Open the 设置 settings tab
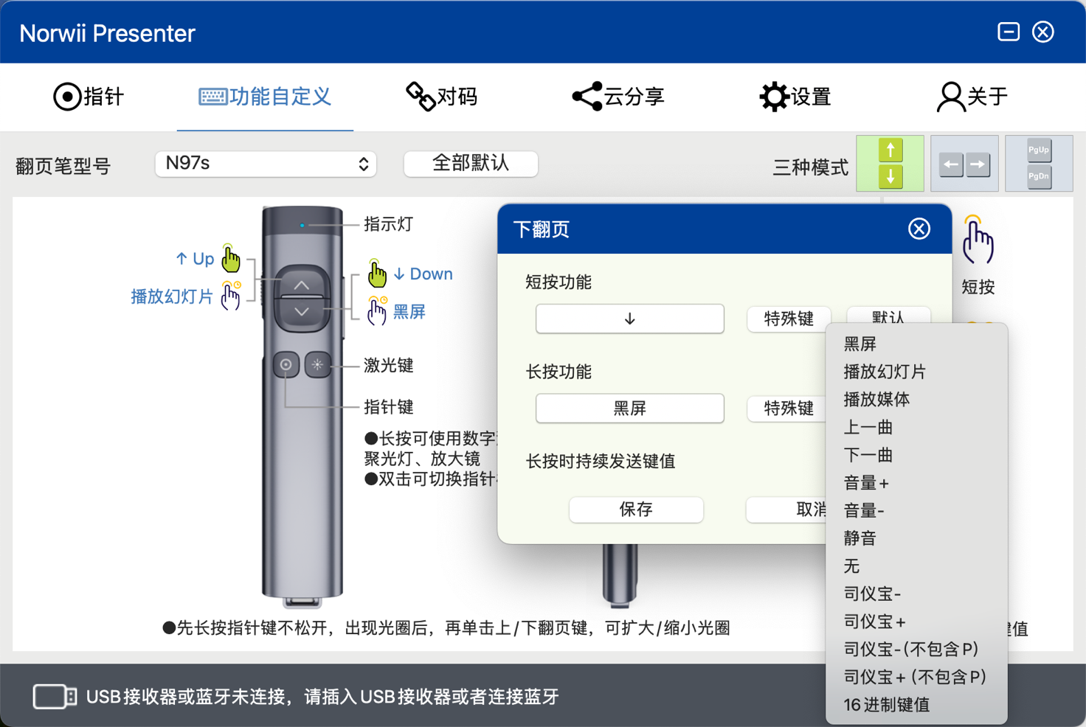 [795, 97]
